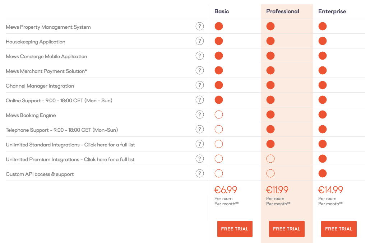The height and width of the screenshot is (243, 370).
Task: Click question mark beside Mews Concierge Mobile Application
Action: click(x=199, y=56)
